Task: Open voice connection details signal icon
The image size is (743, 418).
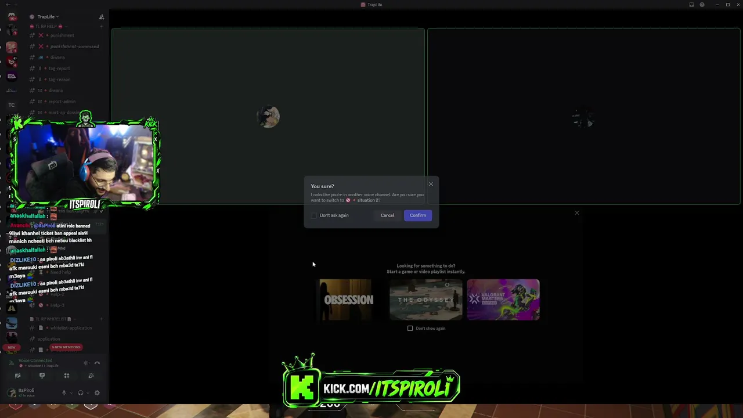Action: coord(12,363)
